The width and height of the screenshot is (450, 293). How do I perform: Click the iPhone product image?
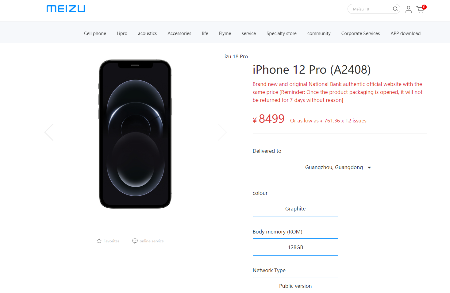tap(135, 134)
